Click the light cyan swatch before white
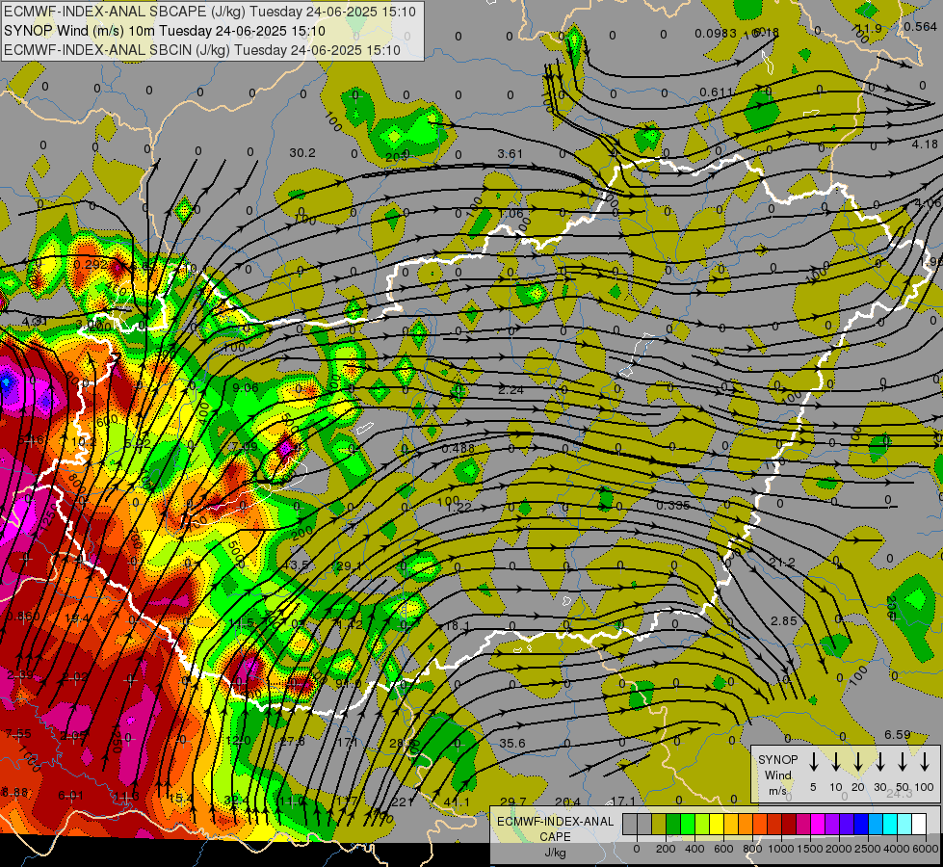Viewport: 943px width, 867px height. click(x=904, y=825)
